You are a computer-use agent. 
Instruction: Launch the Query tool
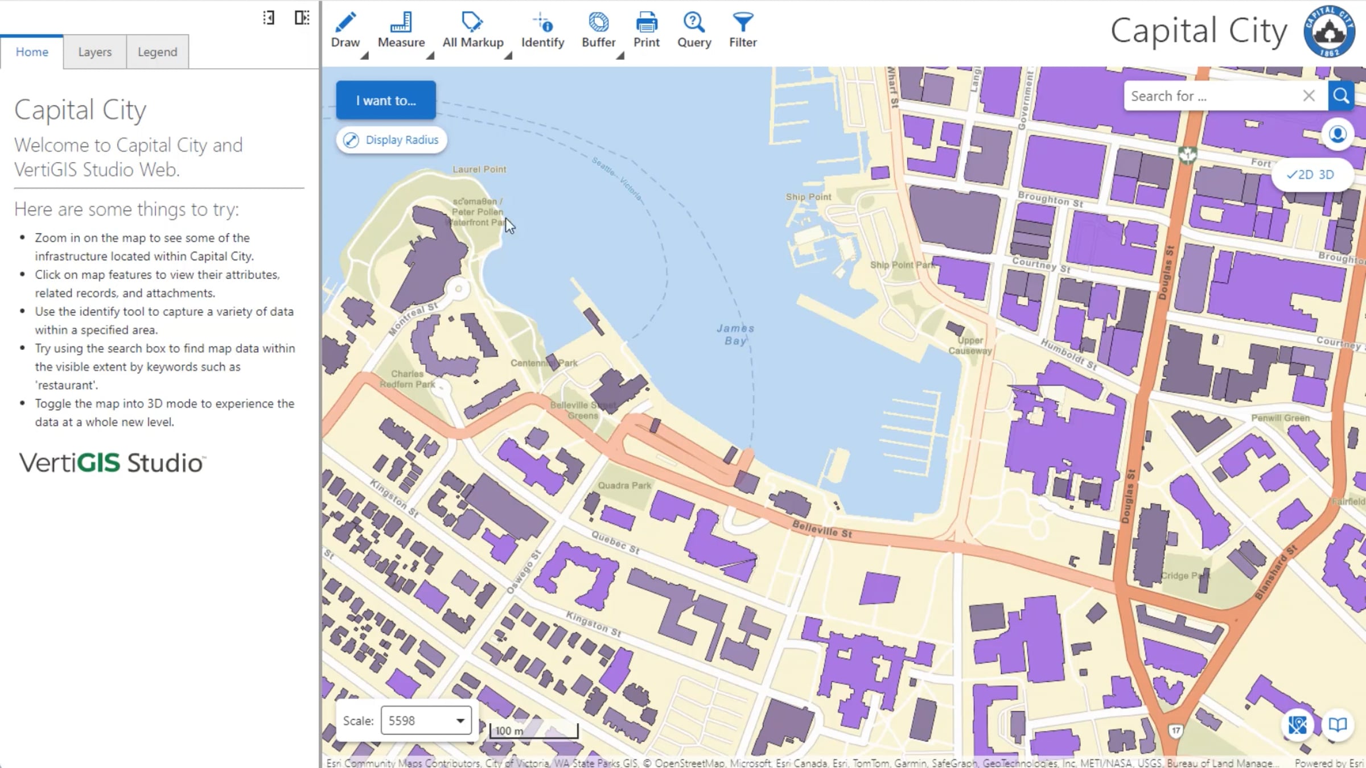point(694,30)
